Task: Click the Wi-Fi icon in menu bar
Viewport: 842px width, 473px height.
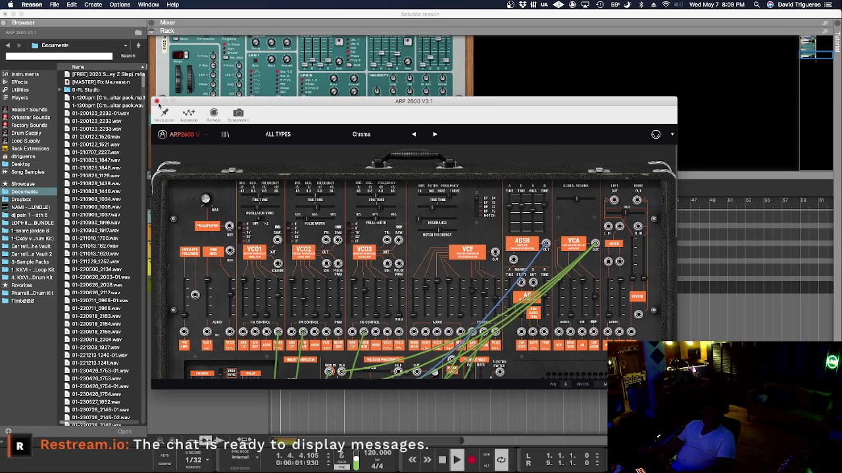Action: tap(666, 5)
